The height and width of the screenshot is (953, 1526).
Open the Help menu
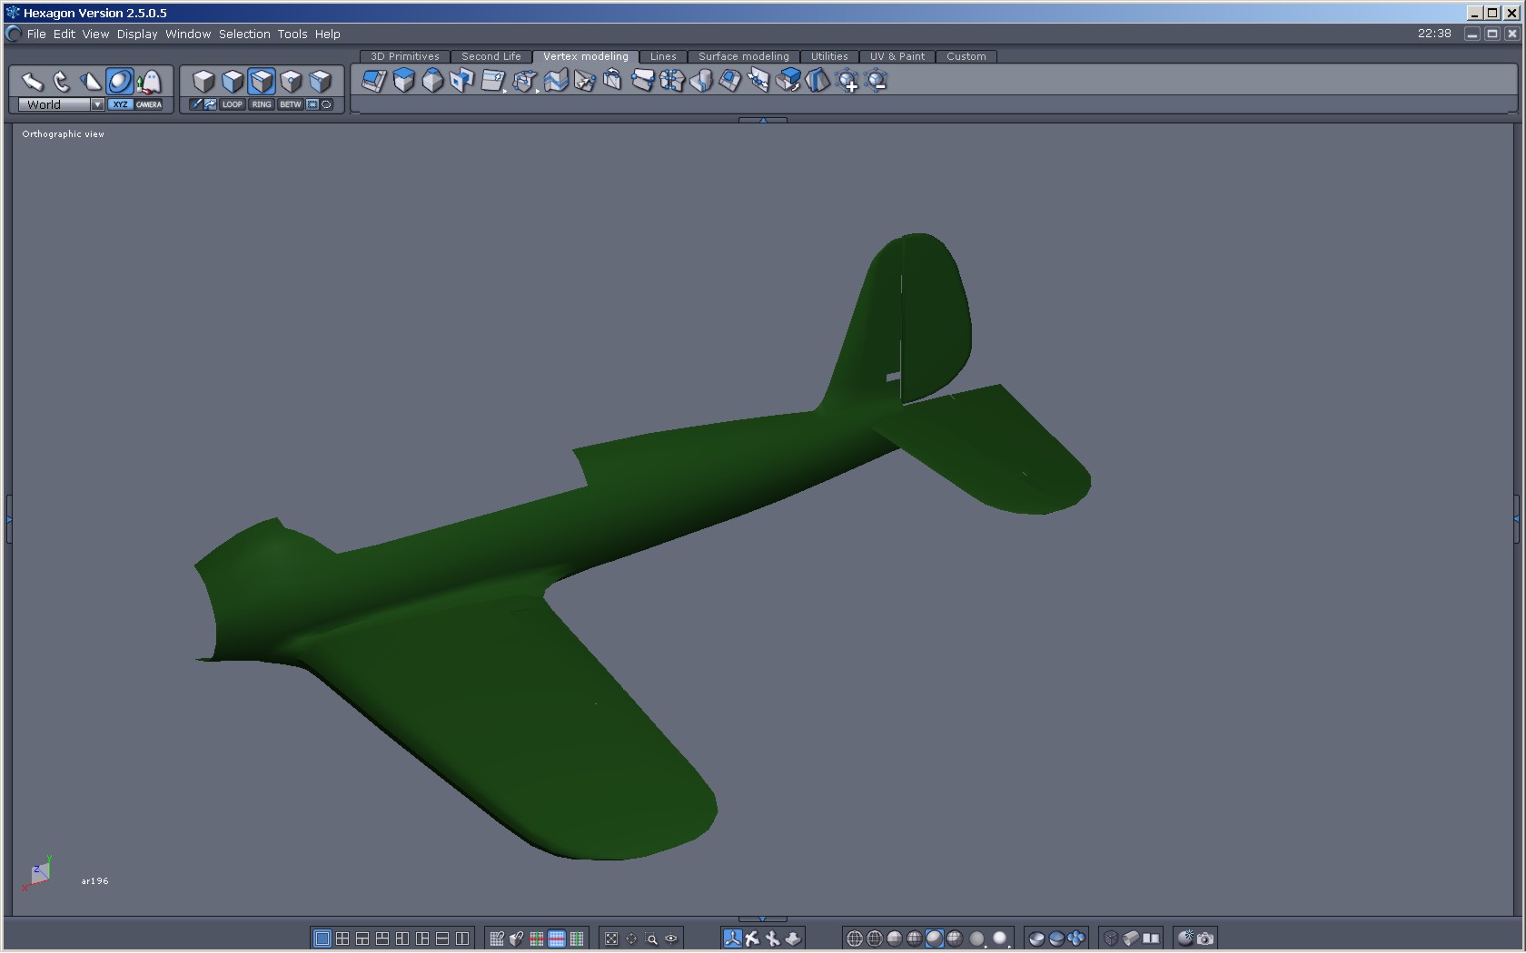(x=328, y=34)
